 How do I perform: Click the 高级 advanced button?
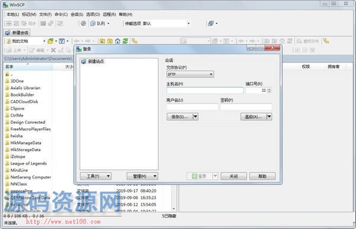(253, 117)
